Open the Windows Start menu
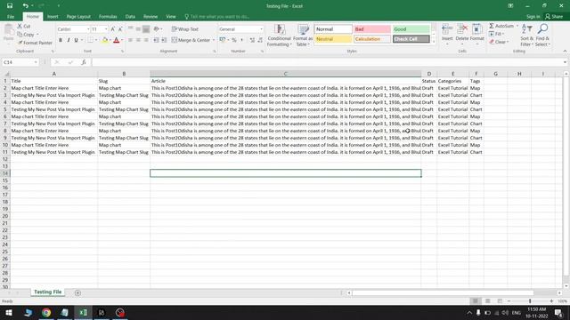 [9, 312]
